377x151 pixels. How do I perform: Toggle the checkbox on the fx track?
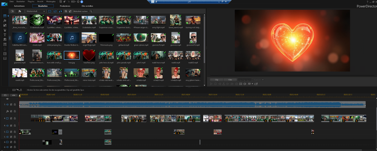coord(11,111)
